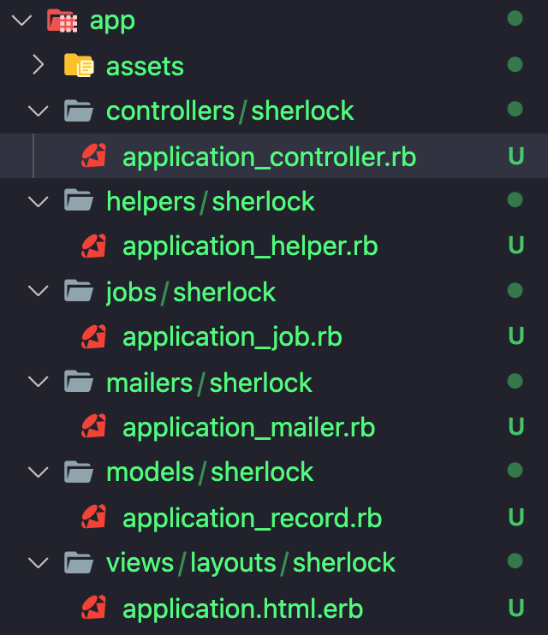The height and width of the screenshot is (635, 548).
Task: Click the yellow assets folder icon
Action: [x=79, y=65]
